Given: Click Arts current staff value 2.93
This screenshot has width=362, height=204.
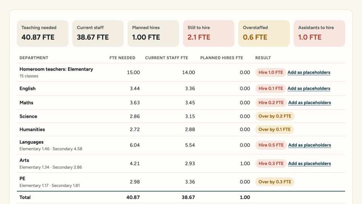Looking at the screenshot, I should pyautogui.click(x=190, y=164).
